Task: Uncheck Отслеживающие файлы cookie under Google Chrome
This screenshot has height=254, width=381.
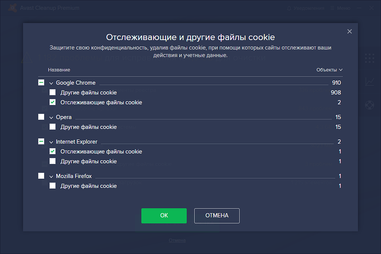Action: [x=52, y=102]
